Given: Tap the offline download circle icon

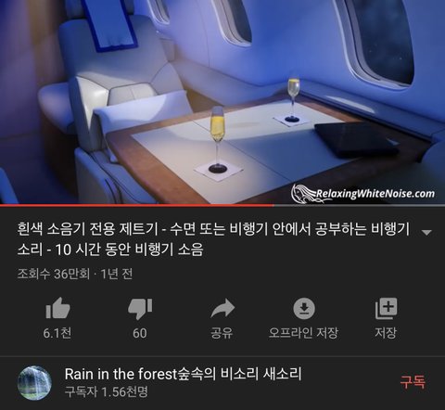Looking at the screenshot, I should tap(304, 308).
